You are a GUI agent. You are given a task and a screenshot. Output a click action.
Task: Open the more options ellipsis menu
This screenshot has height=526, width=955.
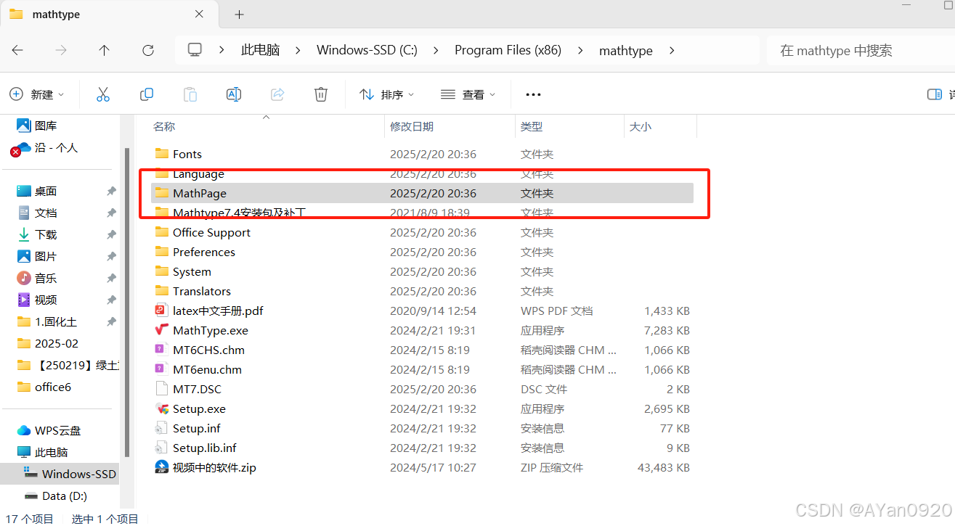coord(533,94)
